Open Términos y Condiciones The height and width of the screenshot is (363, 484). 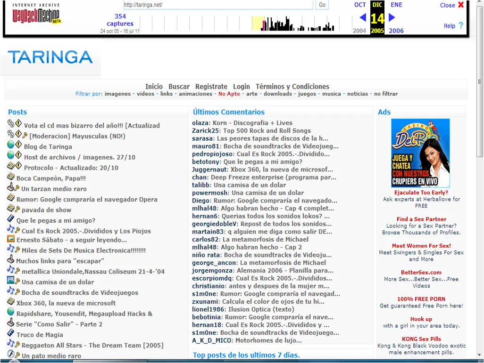[292, 87]
